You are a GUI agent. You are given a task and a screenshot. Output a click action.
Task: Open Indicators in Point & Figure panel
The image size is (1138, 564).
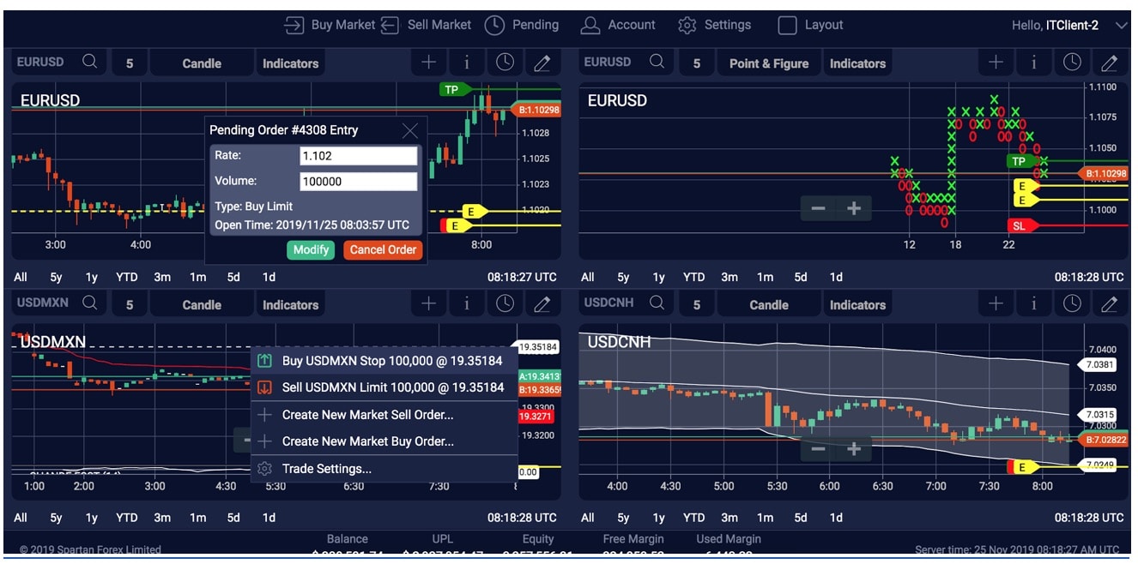(x=857, y=63)
